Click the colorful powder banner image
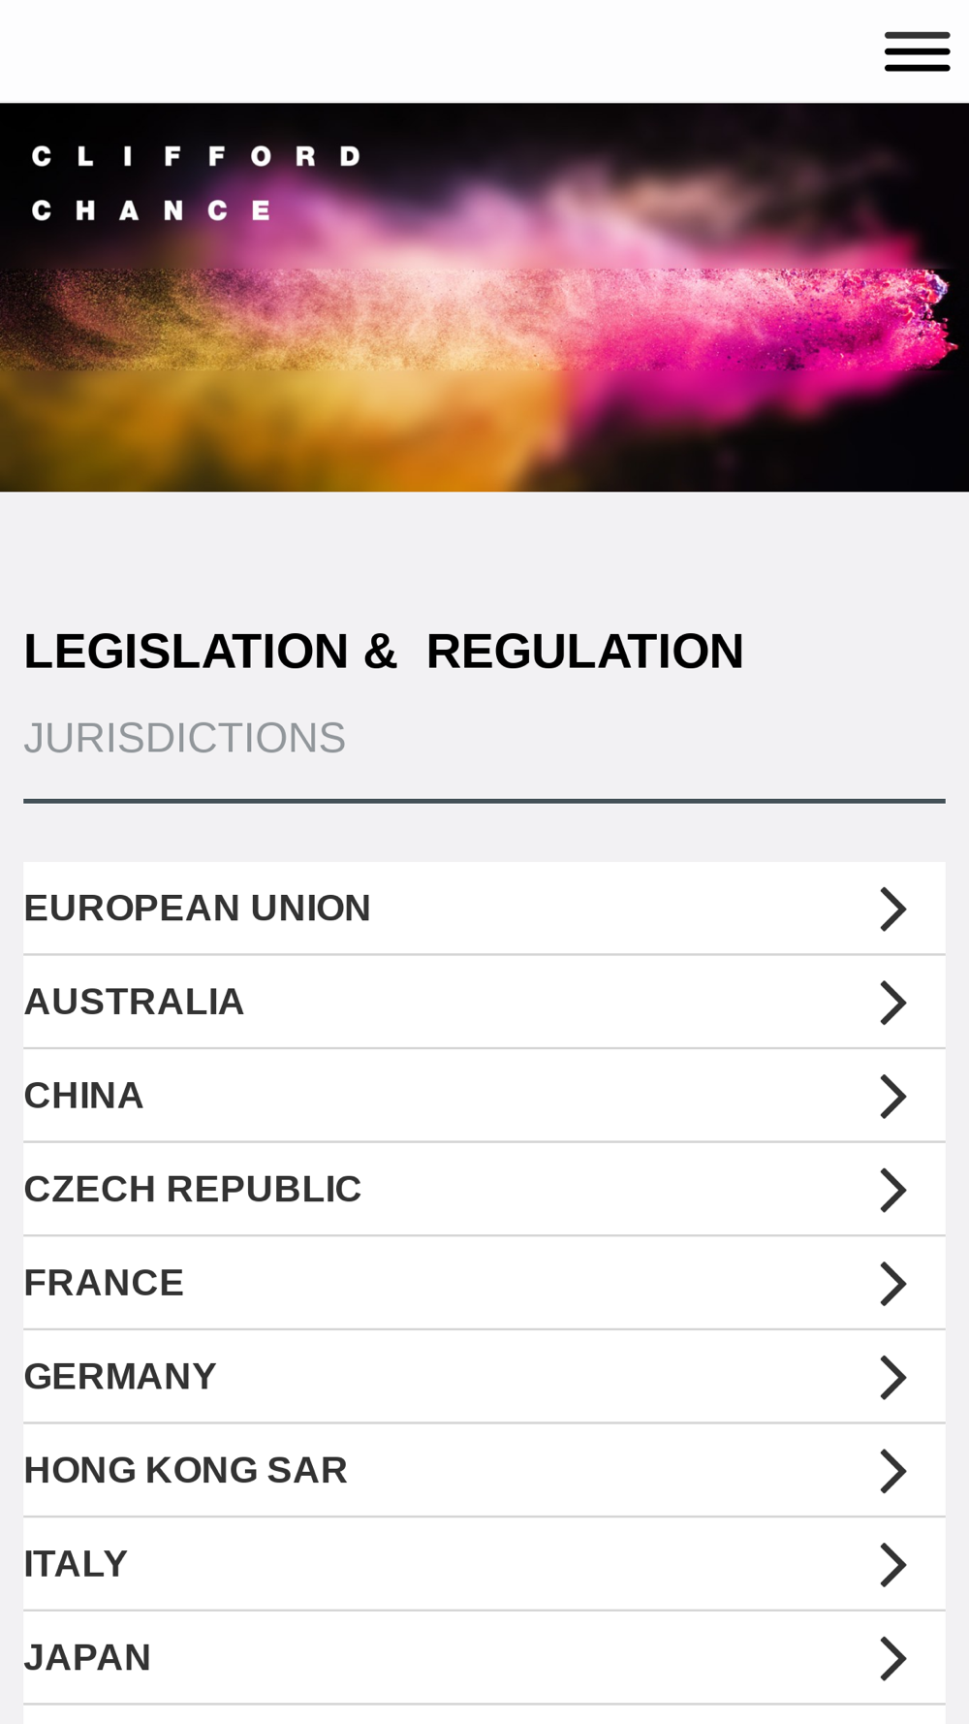This screenshot has height=1724, width=969. (484, 298)
